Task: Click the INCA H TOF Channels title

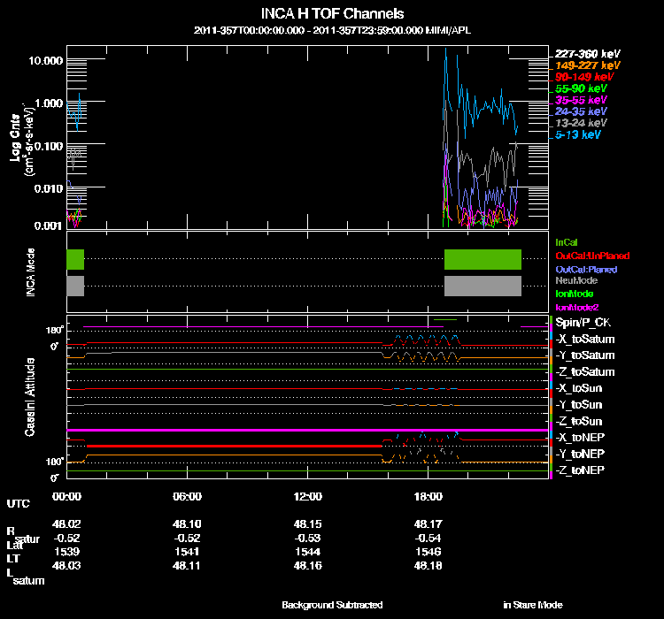Action: pos(334,14)
